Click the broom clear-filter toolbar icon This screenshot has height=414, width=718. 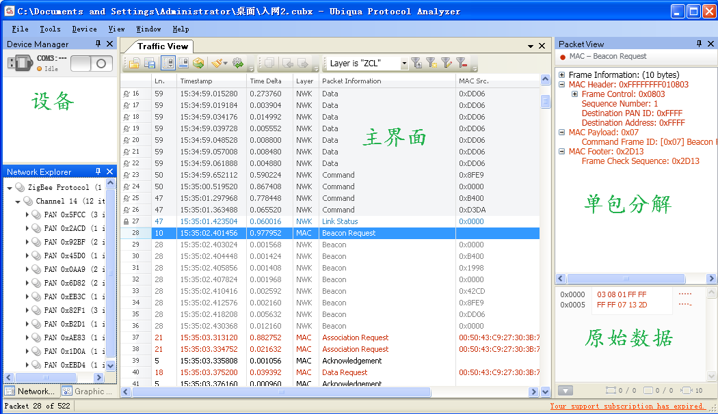coord(217,63)
